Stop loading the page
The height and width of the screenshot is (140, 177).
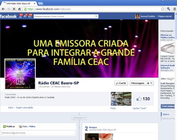[14, 9]
